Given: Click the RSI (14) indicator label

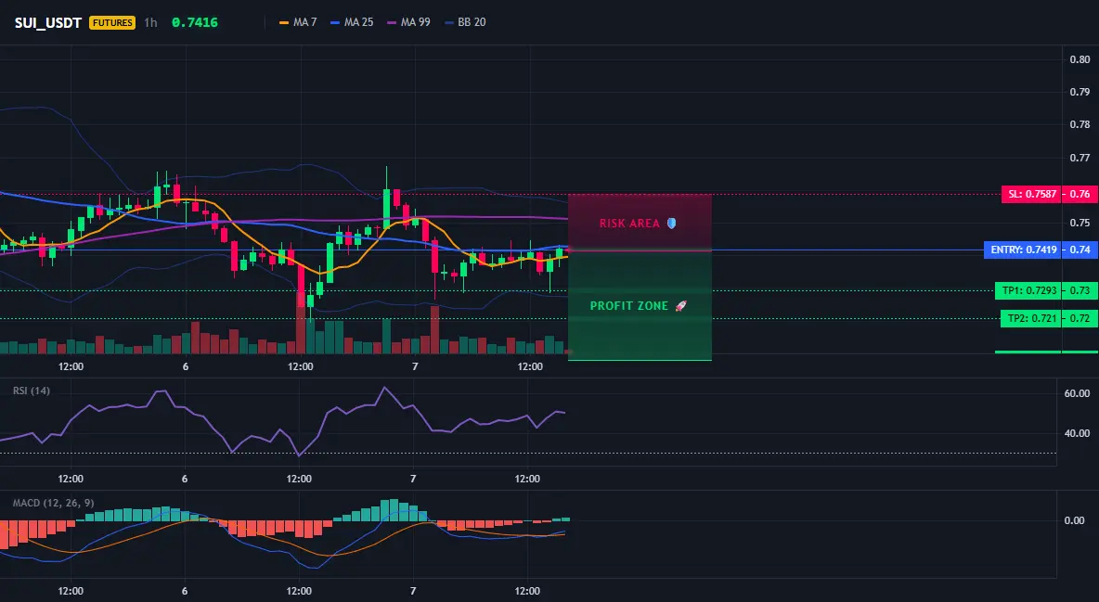Looking at the screenshot, I should pyautogui.click(x=32, y=391).
